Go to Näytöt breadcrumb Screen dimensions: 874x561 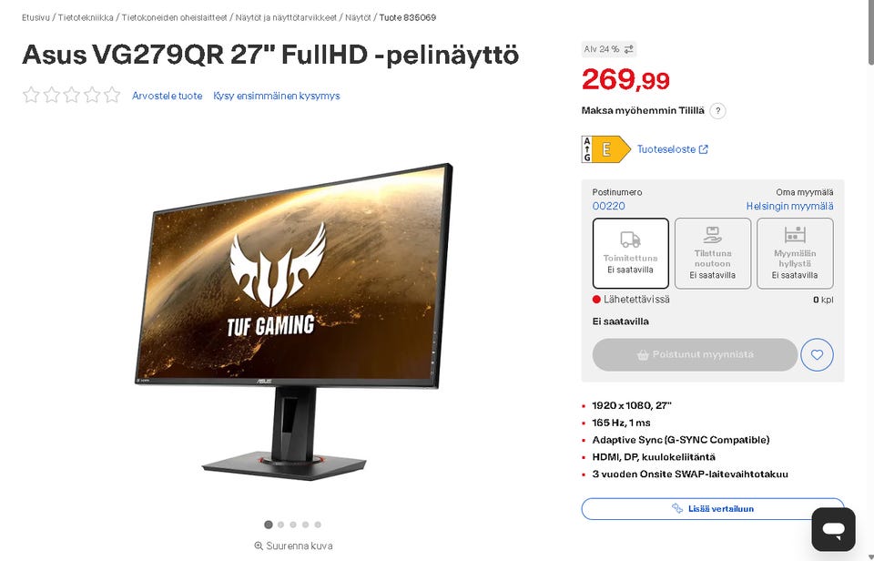coord(358,17)
